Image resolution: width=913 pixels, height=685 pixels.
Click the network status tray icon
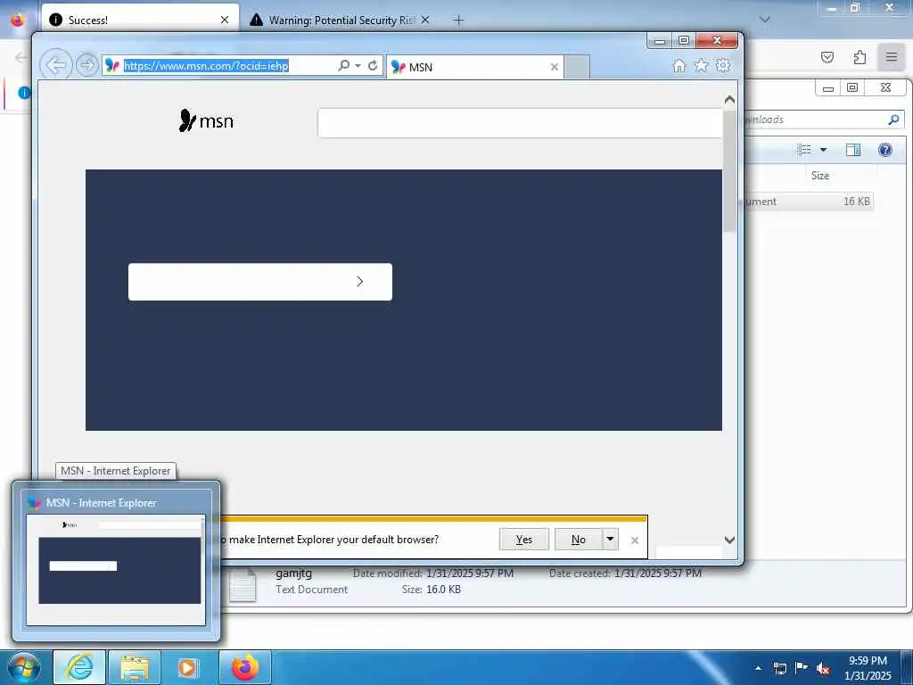click(x=779, y=668)
